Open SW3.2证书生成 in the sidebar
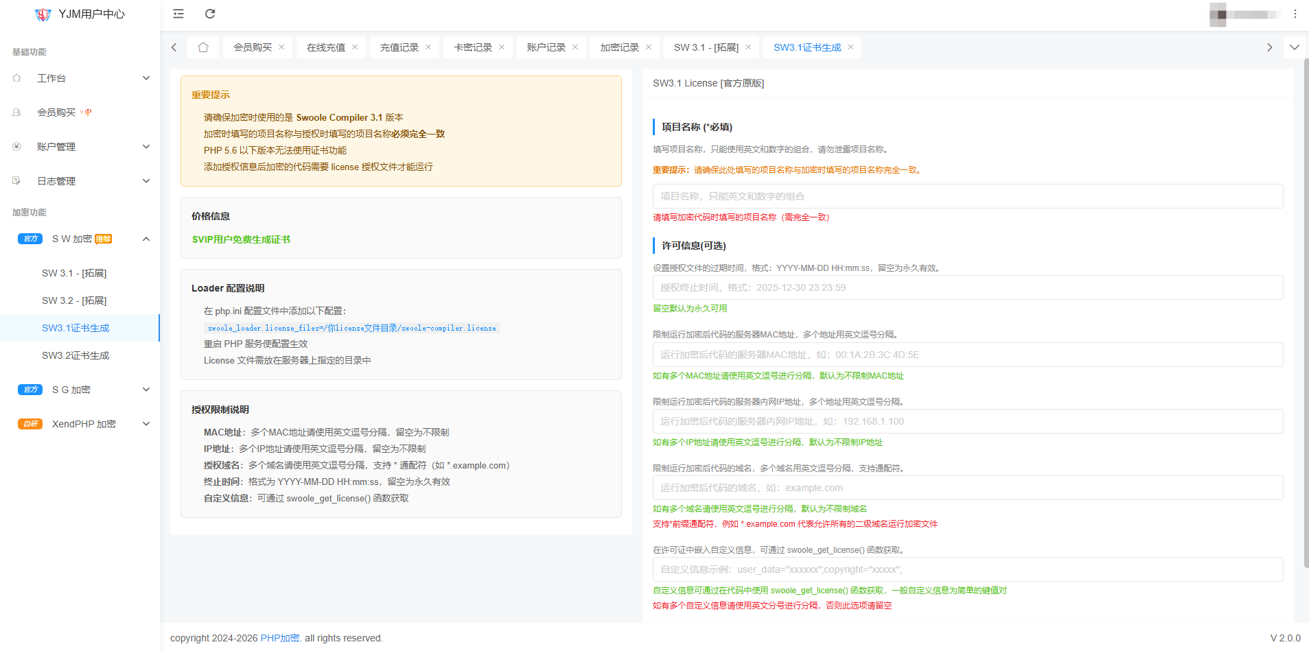This screenshot has height=651, width=1309. pyautogui.click(x=76, y=355)
